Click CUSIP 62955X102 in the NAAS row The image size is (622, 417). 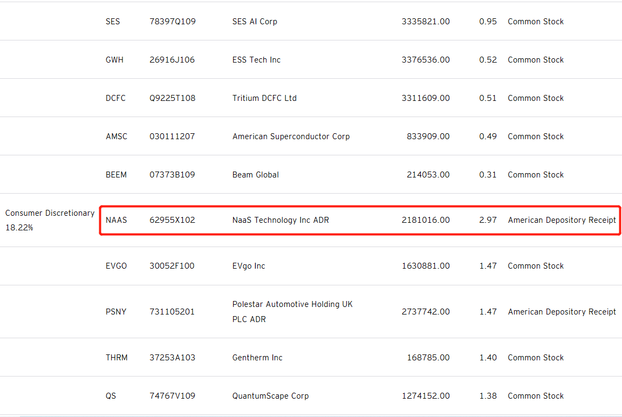(x=172, y=220)
